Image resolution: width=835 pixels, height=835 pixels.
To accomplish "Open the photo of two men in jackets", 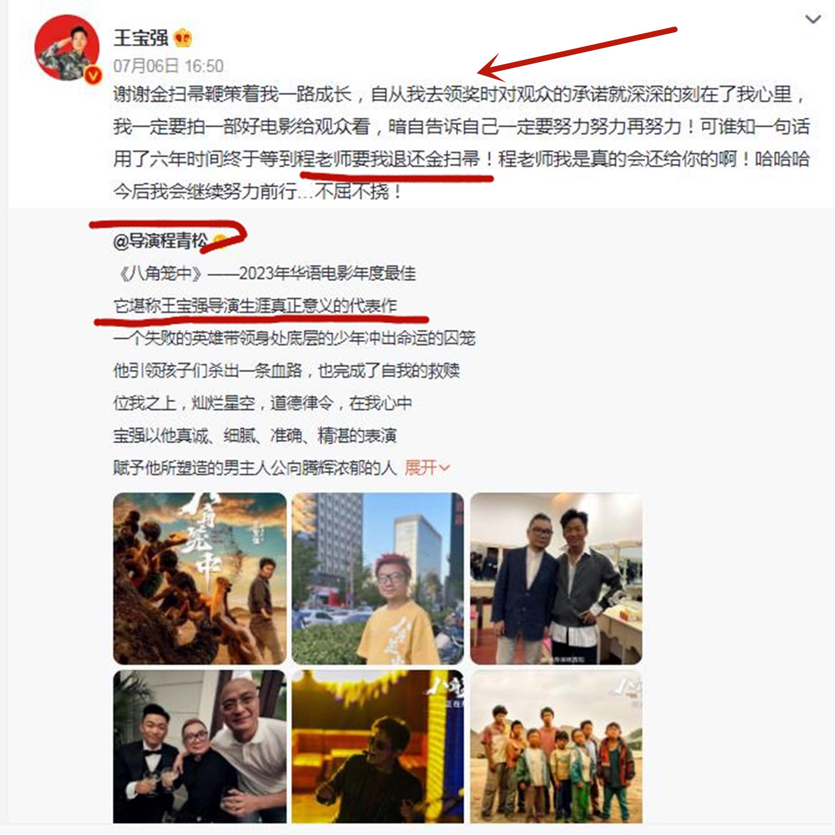I will 556,578.
